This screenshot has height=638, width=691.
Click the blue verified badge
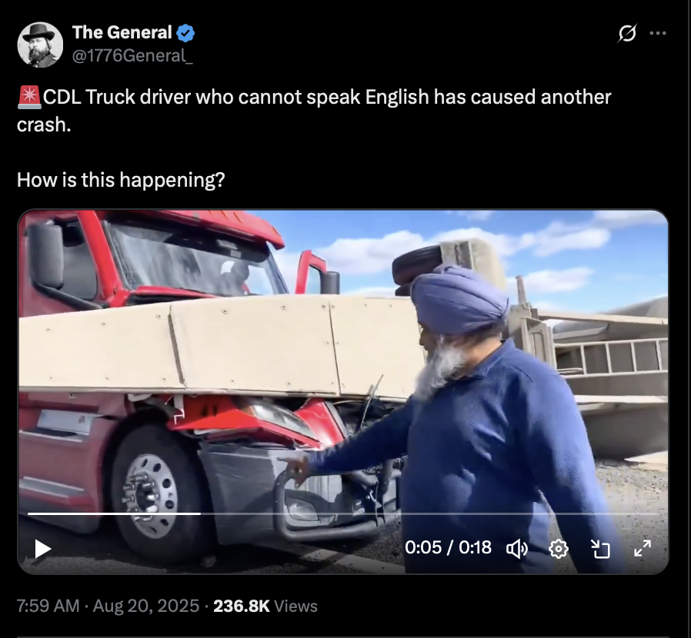pyautogui.click(x=185, y=33)
